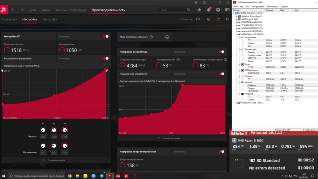Screen dimensions: 318x179
Task: Open the Справка menu in HWMonitor
Action: pyautogui.click(x=284, y=6)
